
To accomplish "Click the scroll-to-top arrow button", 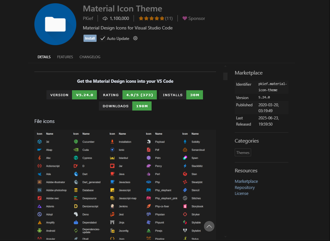I will coord(209,226).
